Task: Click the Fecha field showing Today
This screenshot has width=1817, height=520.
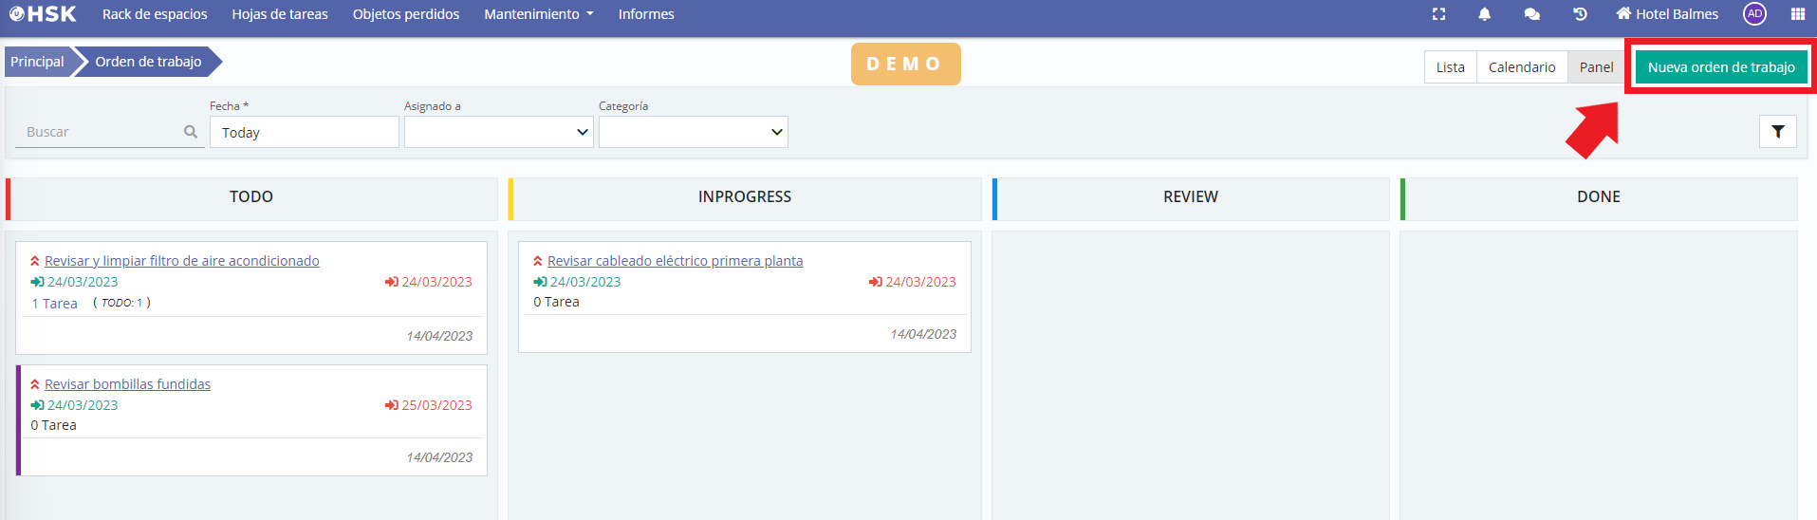Action: coord(304,133)
